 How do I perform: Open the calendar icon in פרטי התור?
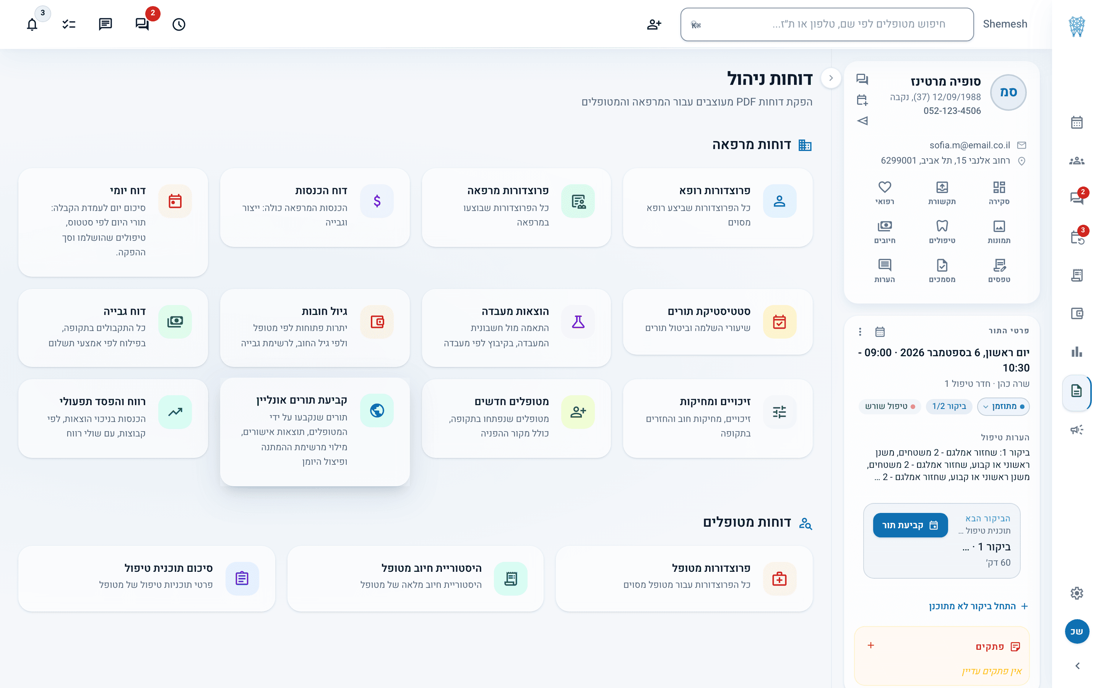[x=880, y=332]
